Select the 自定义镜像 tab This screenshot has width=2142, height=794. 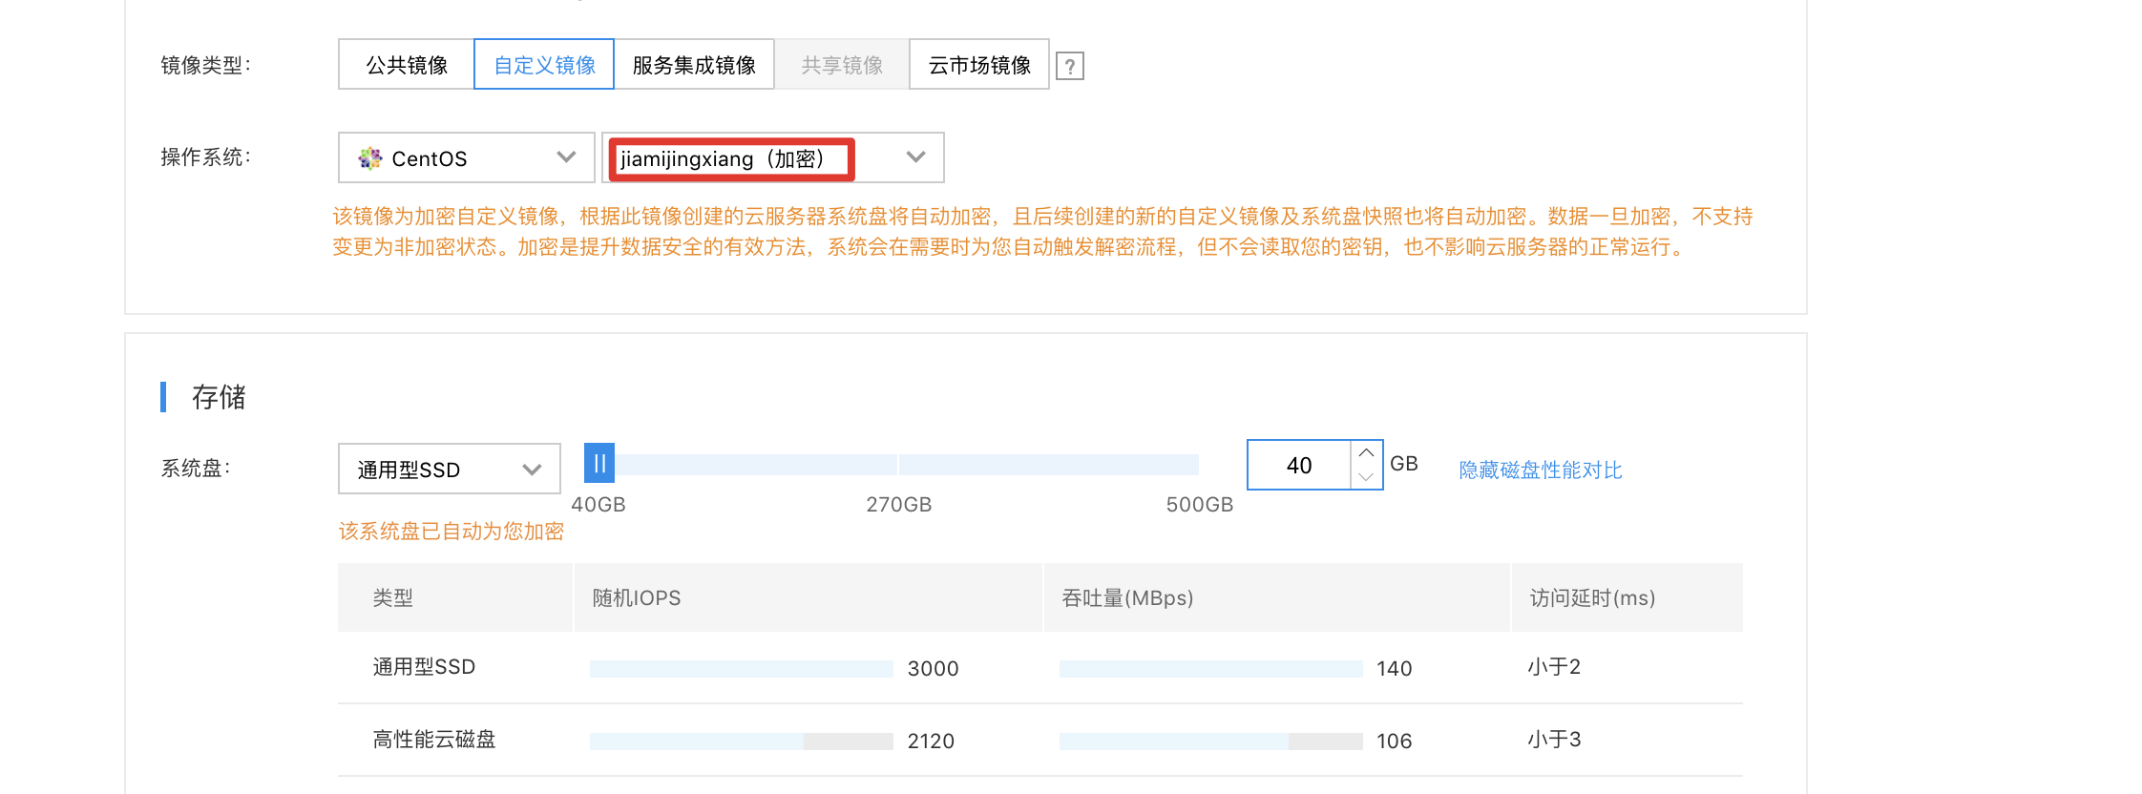[544, 65]
